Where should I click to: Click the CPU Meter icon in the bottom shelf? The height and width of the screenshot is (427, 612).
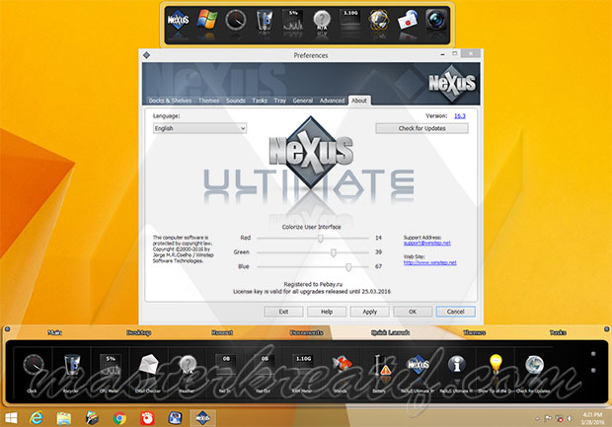pos(111,365)
